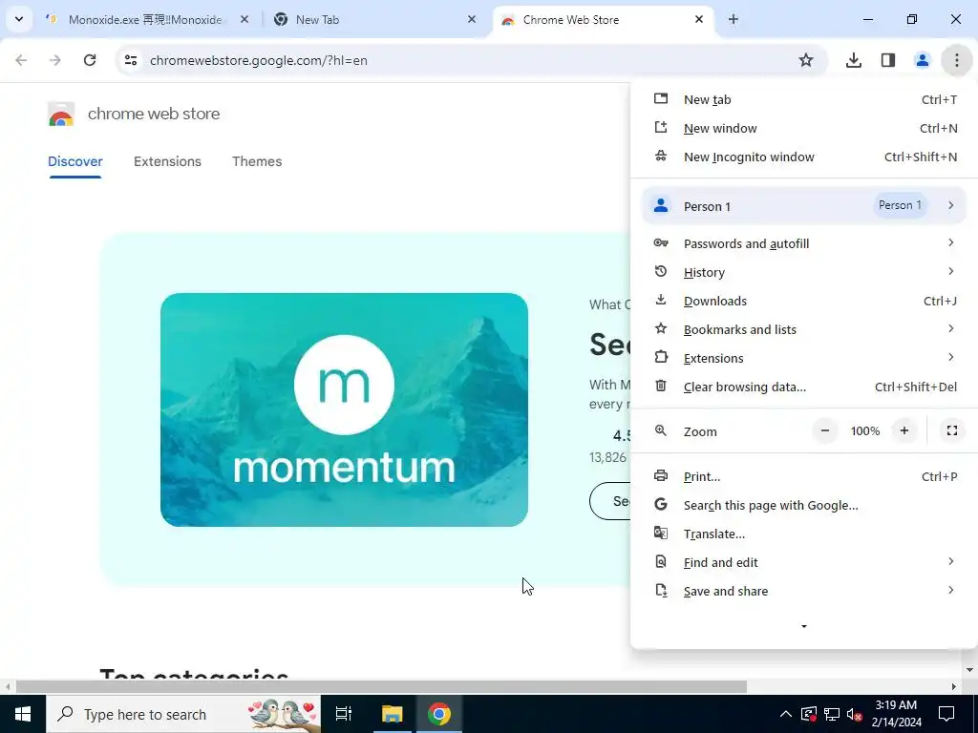
Task: Click the horizontal scrollbar thumb
Action: pos(381,687)
